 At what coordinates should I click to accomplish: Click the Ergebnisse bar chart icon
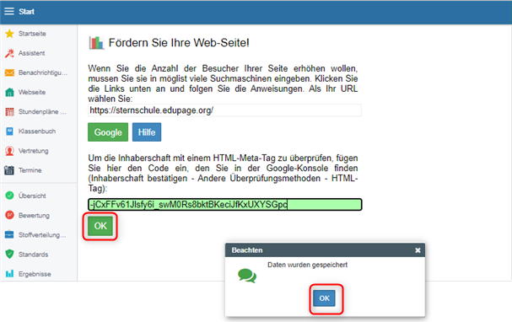click(10, 273)
